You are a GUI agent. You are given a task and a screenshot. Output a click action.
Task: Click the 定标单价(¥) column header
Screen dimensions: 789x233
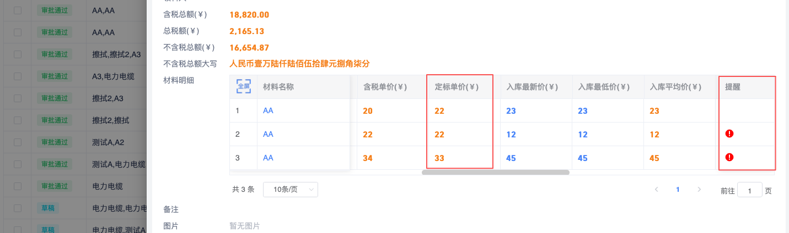point(456,87)
